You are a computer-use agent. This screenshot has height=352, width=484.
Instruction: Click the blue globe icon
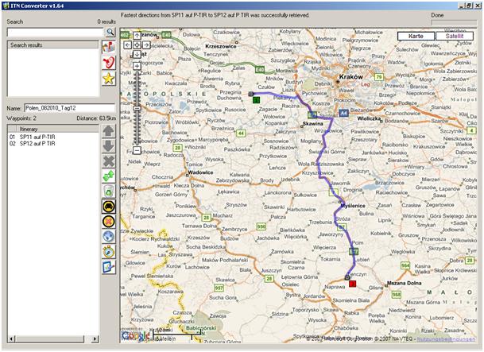click(x=109, y=237)
